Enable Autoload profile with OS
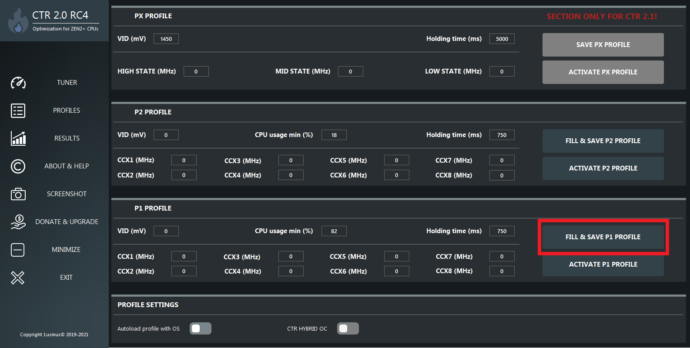 coord(200,328)
